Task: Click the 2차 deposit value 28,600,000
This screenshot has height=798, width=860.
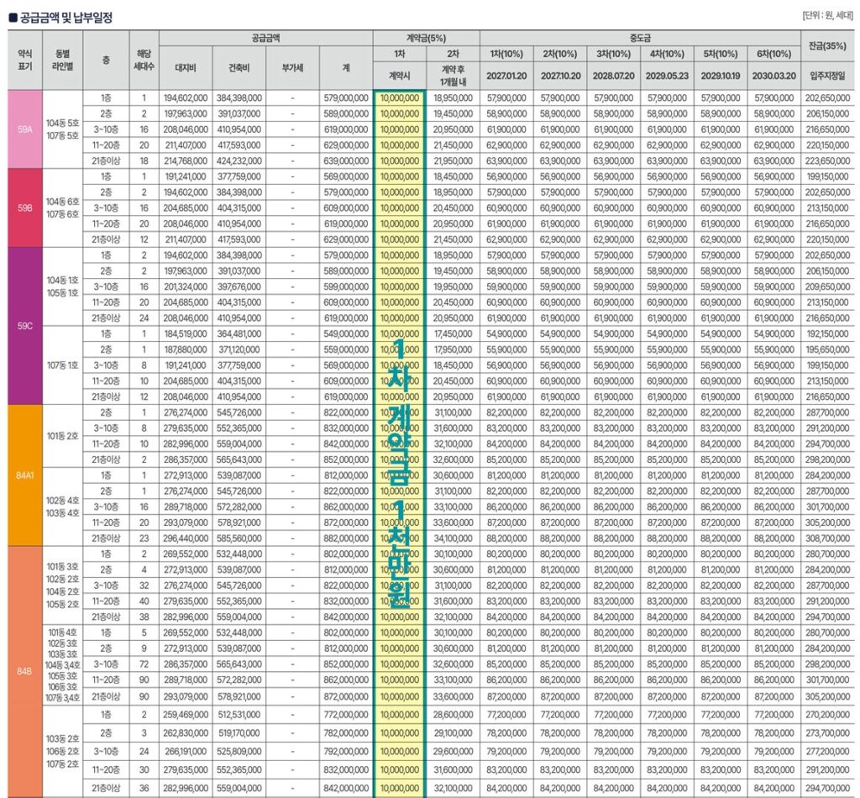Action: [453, 715]
